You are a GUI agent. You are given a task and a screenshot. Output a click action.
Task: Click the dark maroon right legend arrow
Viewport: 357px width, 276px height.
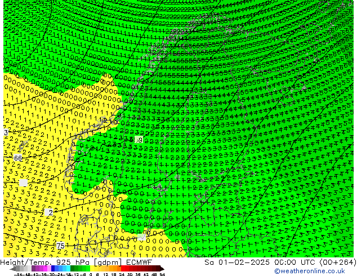point(162,269)
